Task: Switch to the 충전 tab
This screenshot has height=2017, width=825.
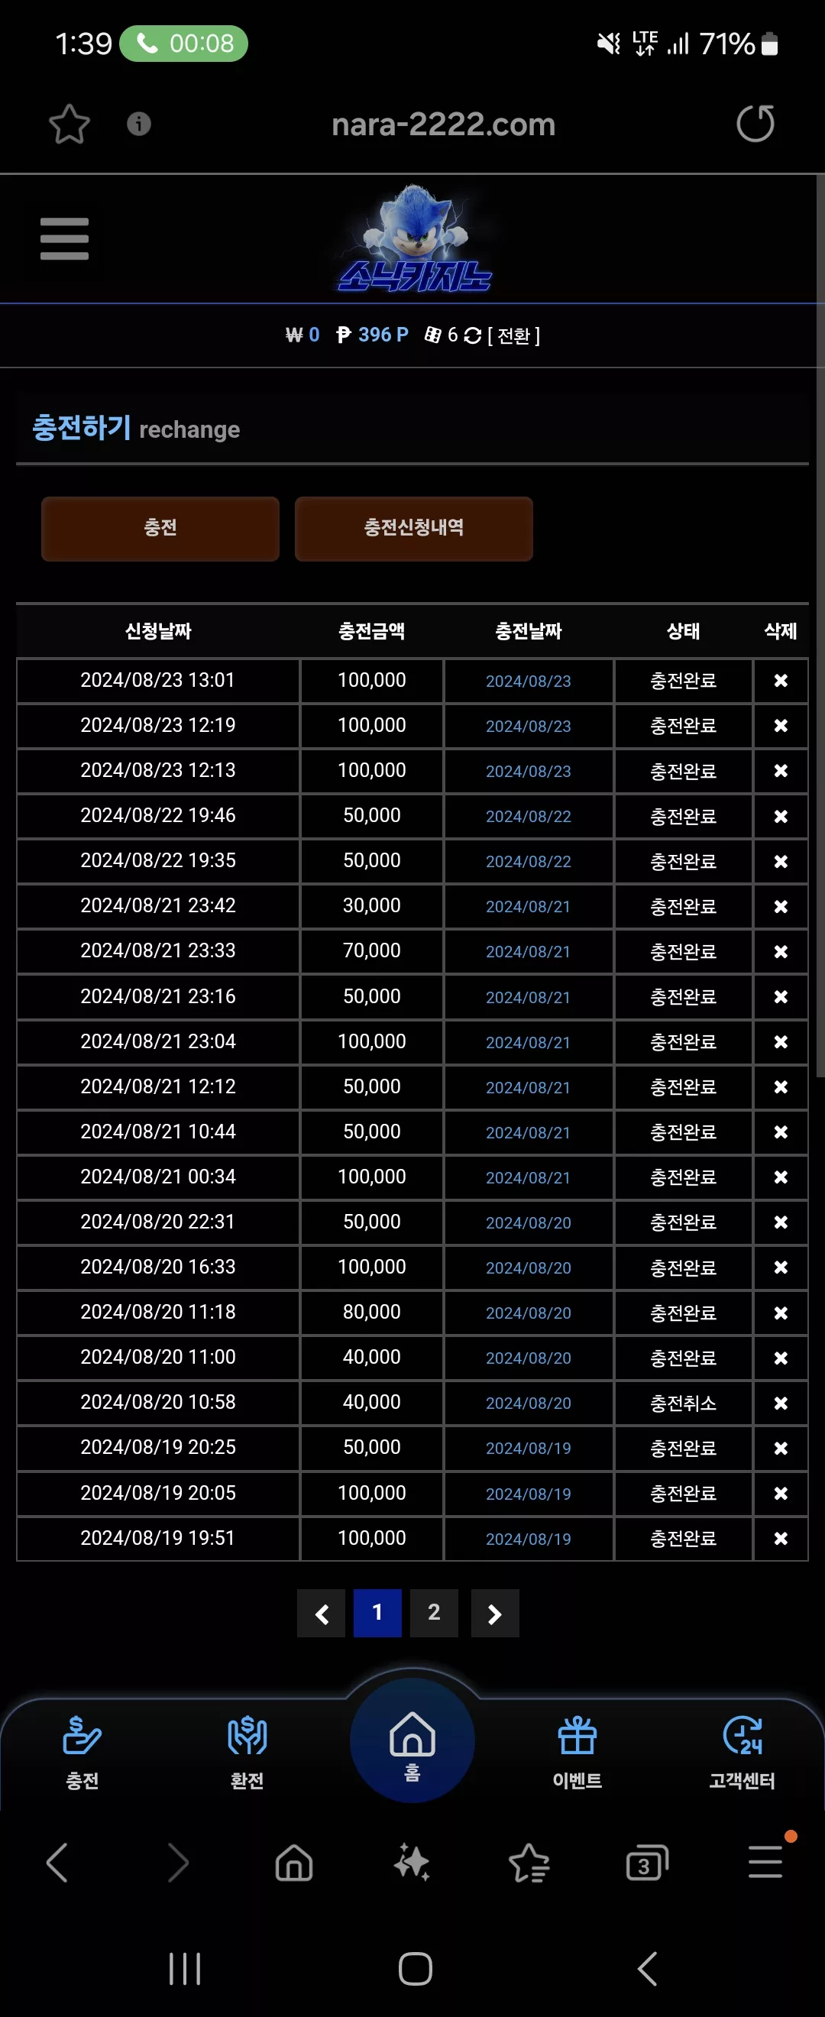Action: pos(160,529)
